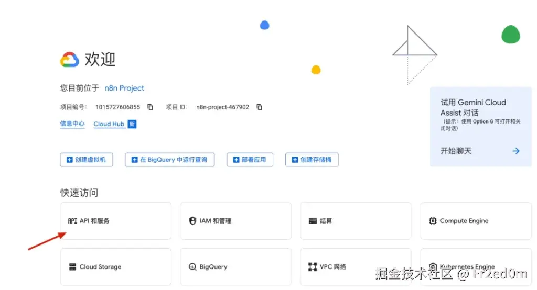Click the plus icon on BigQuery query button
This screenshot has width=537, height=290.
(x=135, y=160)
